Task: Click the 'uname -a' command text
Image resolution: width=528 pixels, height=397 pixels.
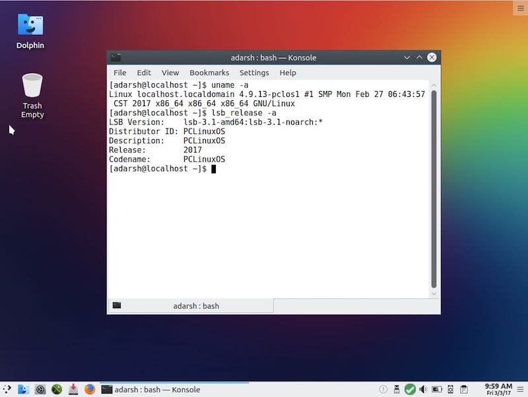Action: click(x=230, y=85)
